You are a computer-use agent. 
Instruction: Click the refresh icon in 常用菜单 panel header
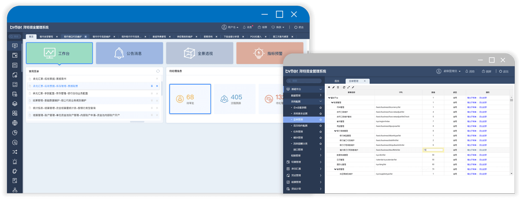tap(158, 71)
